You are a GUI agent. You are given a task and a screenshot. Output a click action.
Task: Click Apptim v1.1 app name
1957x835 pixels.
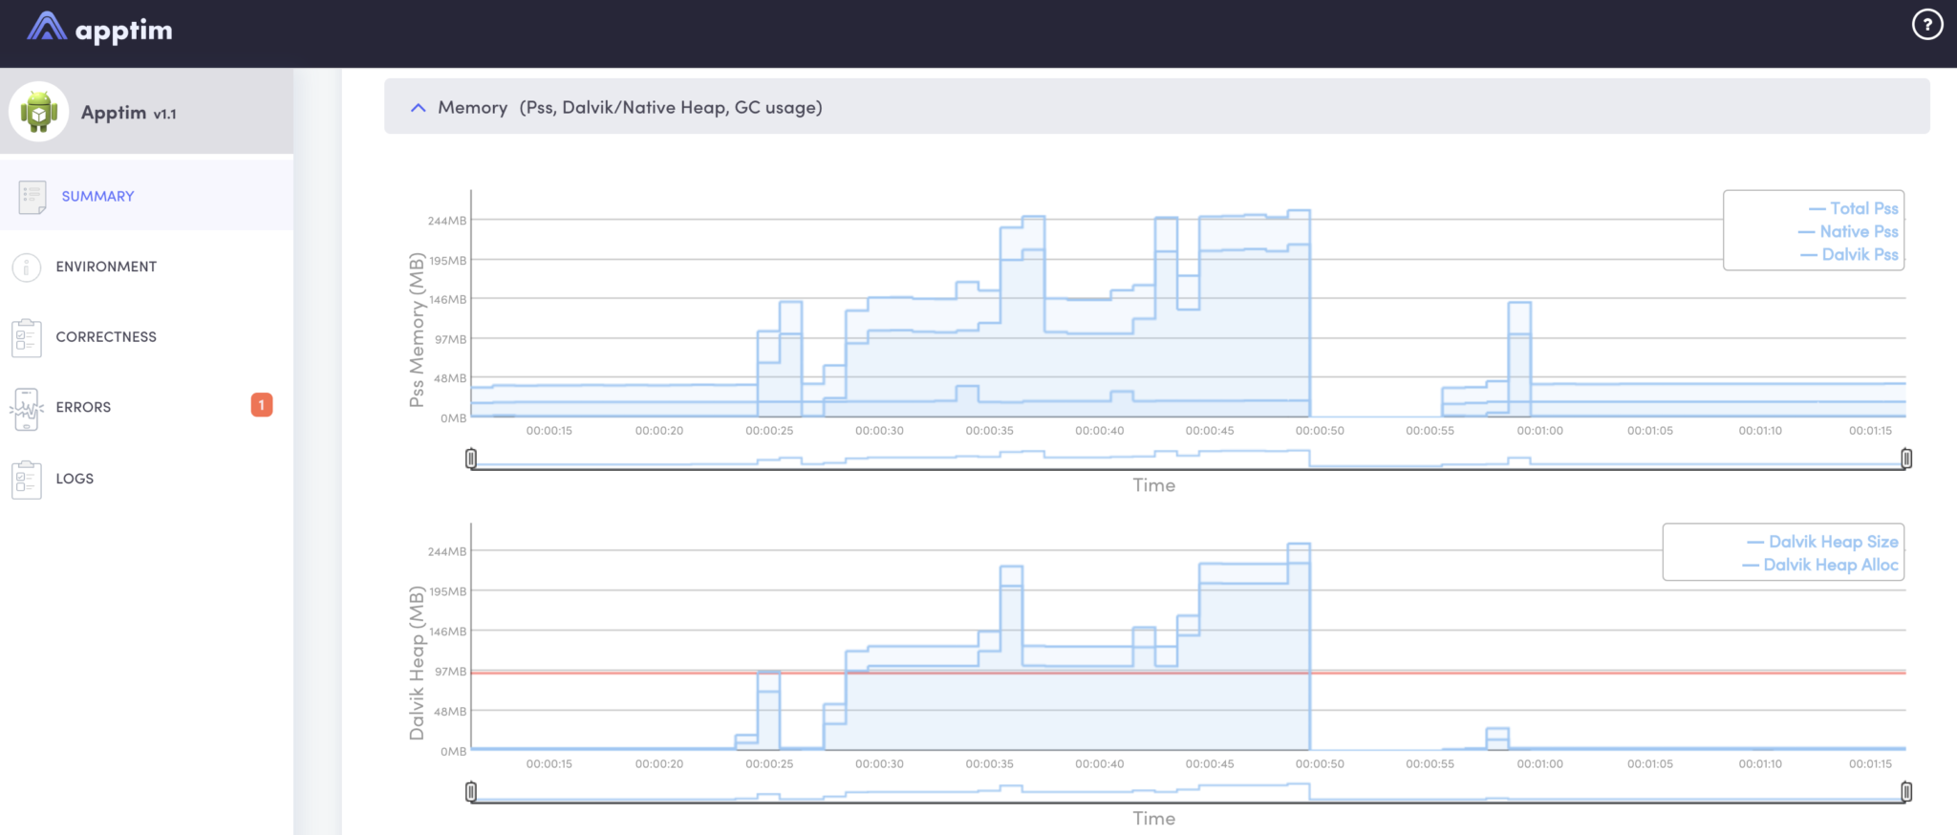[x=129, y=113]
